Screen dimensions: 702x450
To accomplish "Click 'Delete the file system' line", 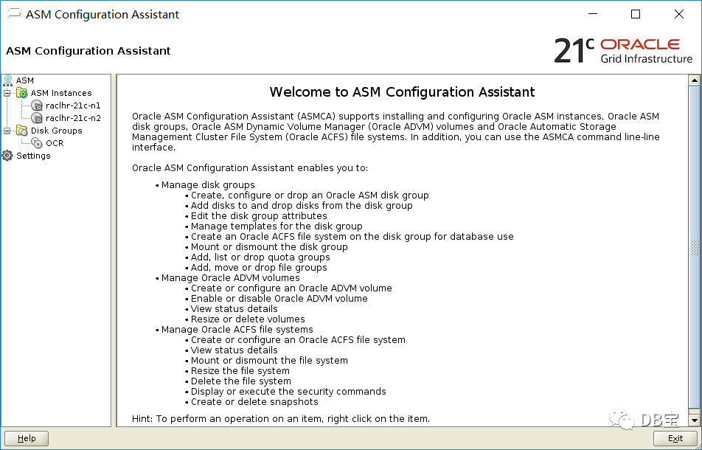I will click(x=241, y=381).
